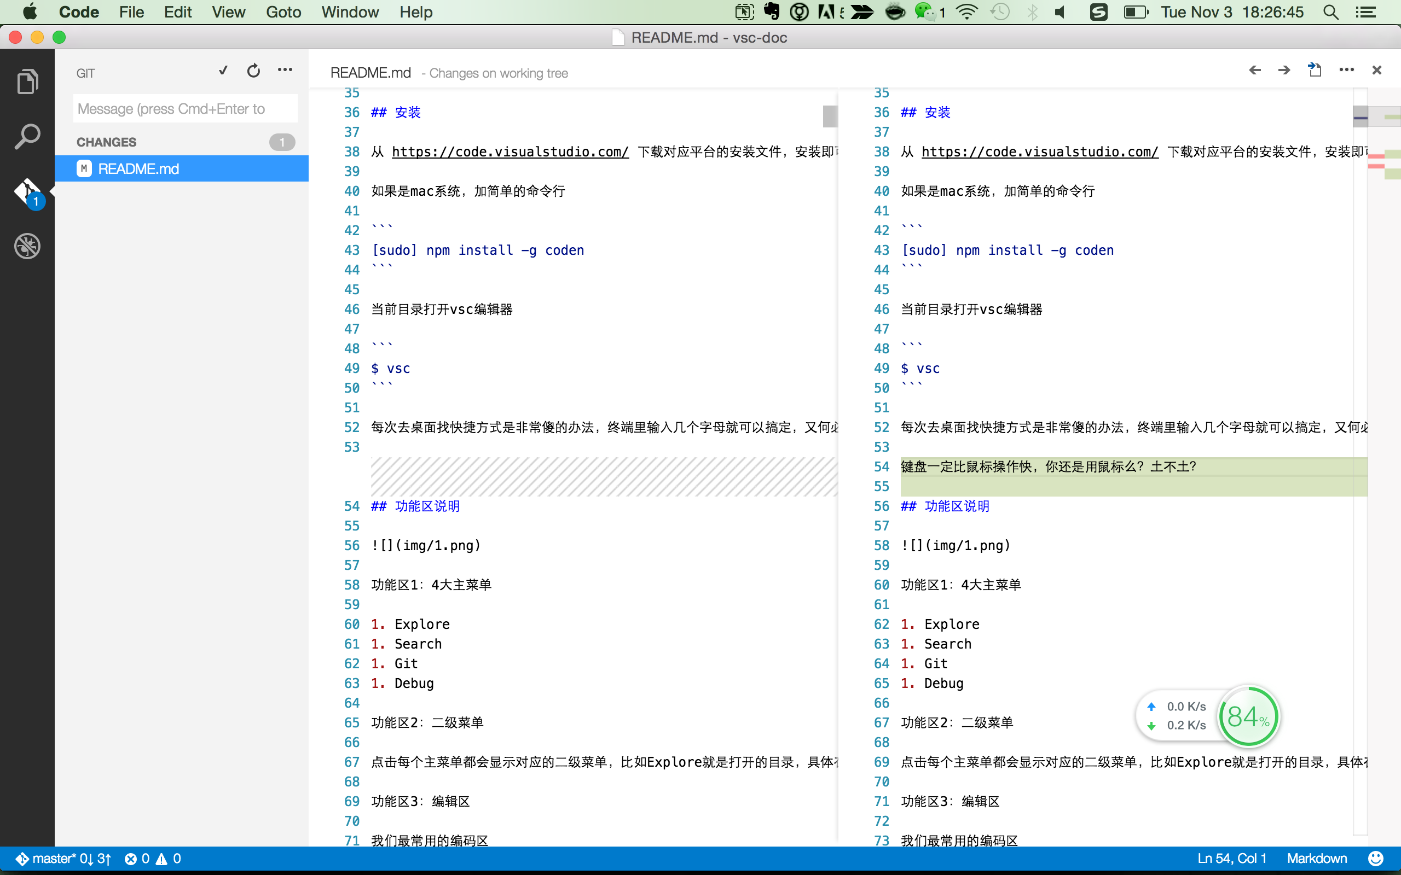
Task: Open the source file from diff
Action: pyautogui.click(x=1315, y=71)
